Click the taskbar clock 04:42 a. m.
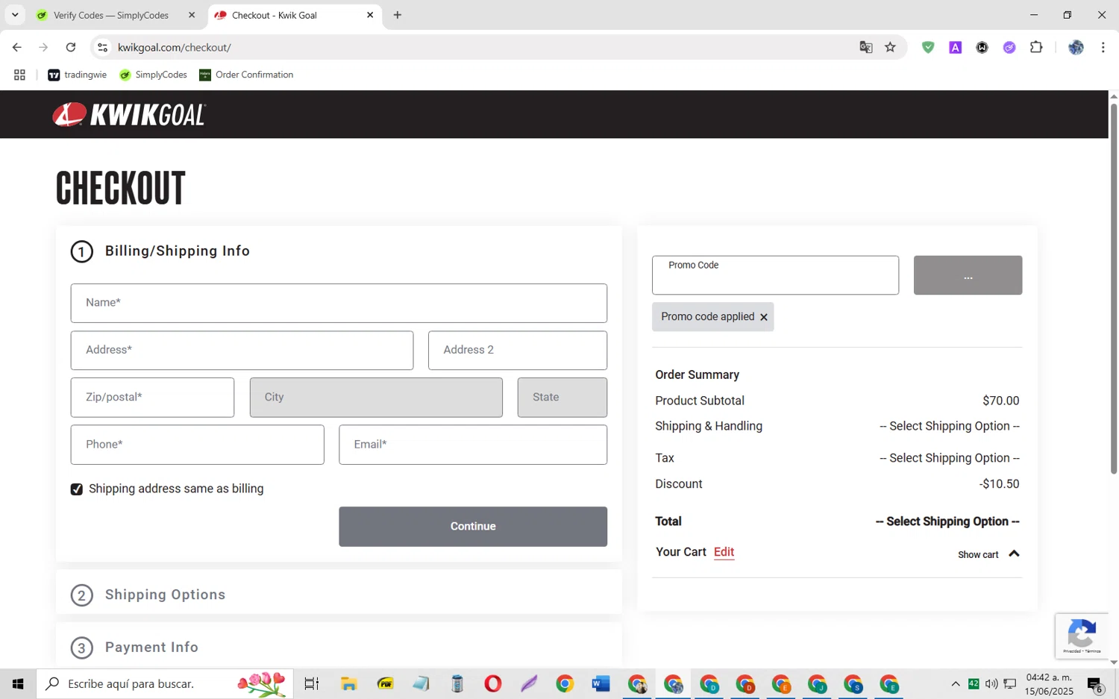The image size is (1119, 699). pyautogui.click(x=1049, y=677)
